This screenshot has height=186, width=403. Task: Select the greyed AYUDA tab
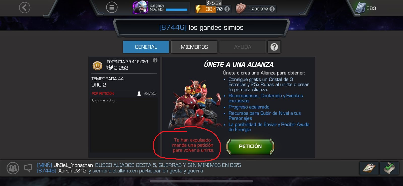click(243, 47)
